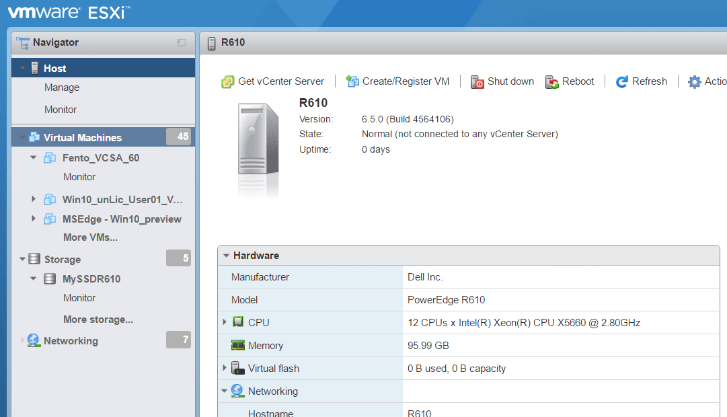The height and width of the screenshot is (417, 727).
Task: Expand the Networking node in Navigator
Action: coord(22,340)
